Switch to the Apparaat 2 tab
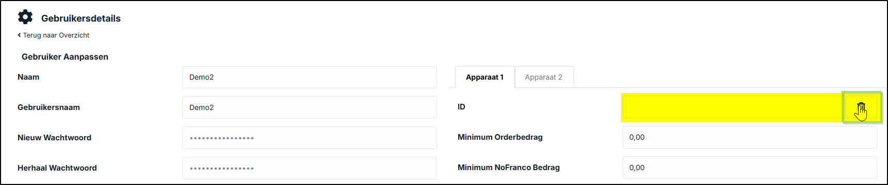Viewport: 888px width, 185px height. pos(544,77)
